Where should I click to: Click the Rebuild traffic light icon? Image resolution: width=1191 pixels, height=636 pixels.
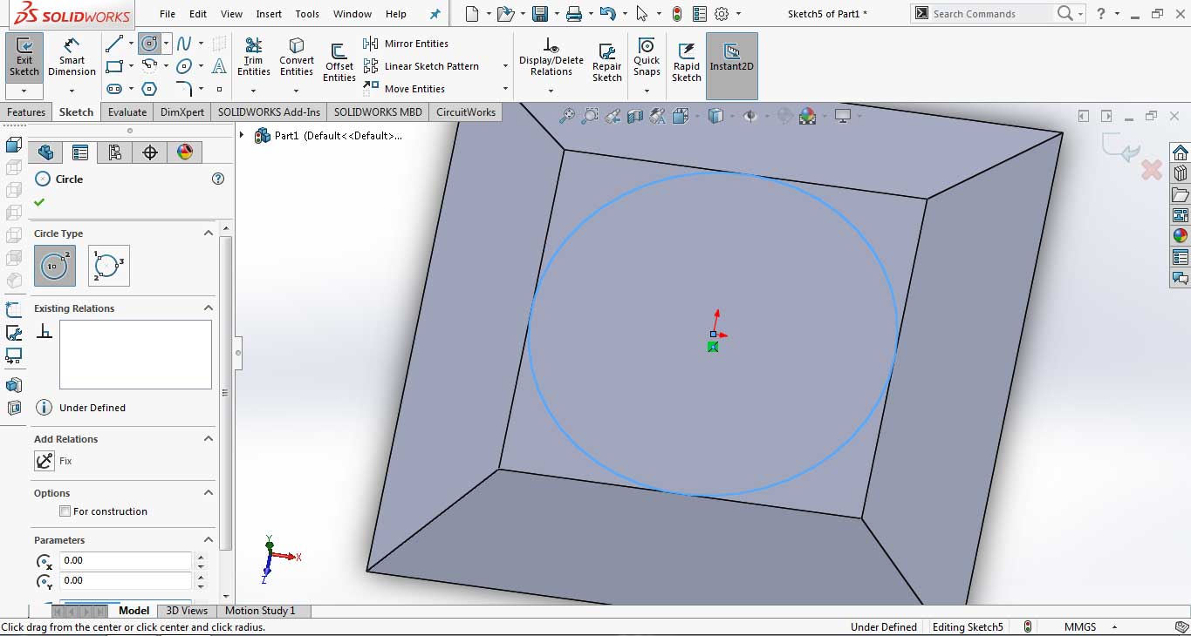tap(677, 14)
